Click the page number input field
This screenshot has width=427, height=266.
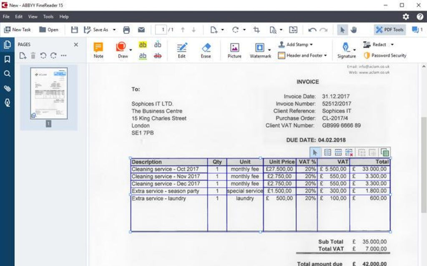(161, 30)
